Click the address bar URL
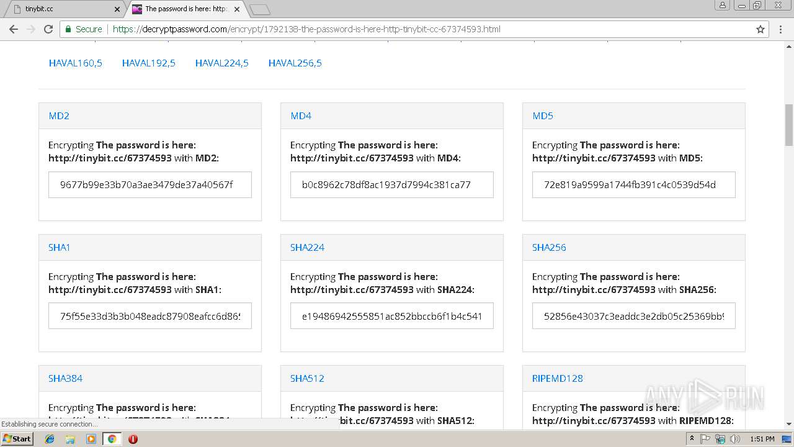 [306, 29]
